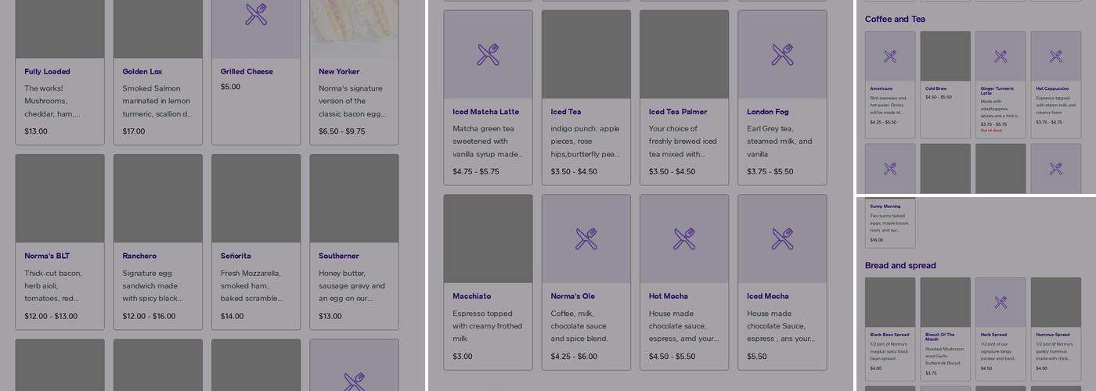Click the Bread and spread heading
The image size is (1096, 391).
click(x=900, y=266)
